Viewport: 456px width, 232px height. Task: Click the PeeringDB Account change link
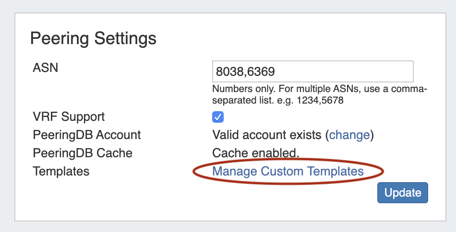[349, 135]
